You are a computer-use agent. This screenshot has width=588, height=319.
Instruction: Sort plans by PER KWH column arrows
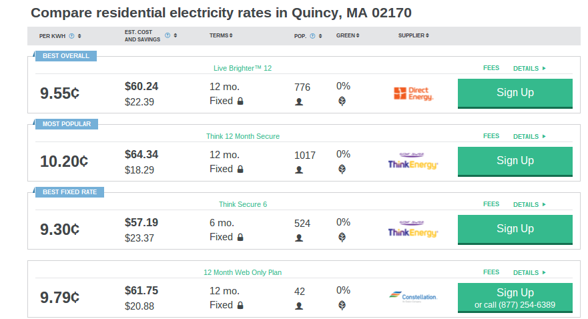tap(79, 36)
